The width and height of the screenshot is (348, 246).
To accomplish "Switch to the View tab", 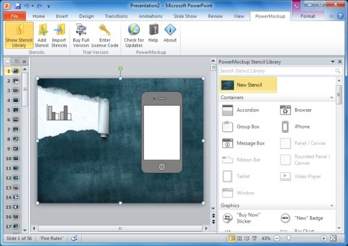I will coord(239,16).
